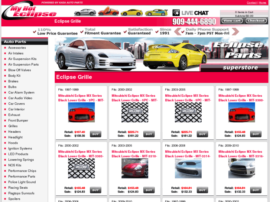270x202 pixels.
Task: Open Live Chat speech bubble icon
Action: [176, 13]
